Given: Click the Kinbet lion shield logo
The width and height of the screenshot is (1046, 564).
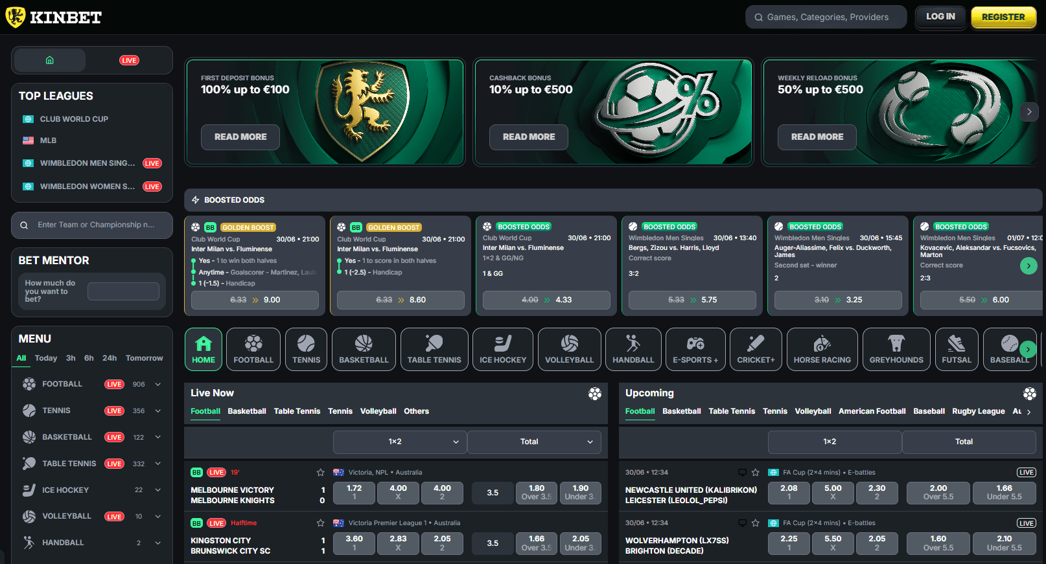Looking at the screenshot, I should [x=16, y=17].
